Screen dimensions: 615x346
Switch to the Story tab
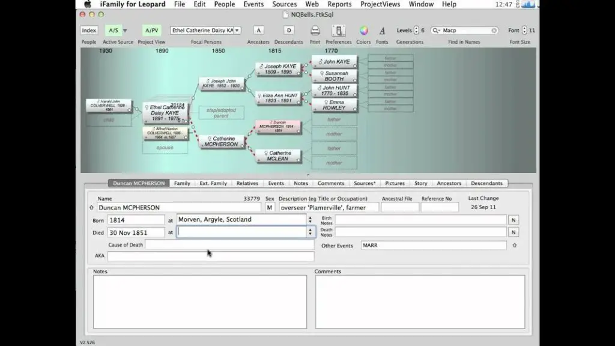tap(421, 183)
